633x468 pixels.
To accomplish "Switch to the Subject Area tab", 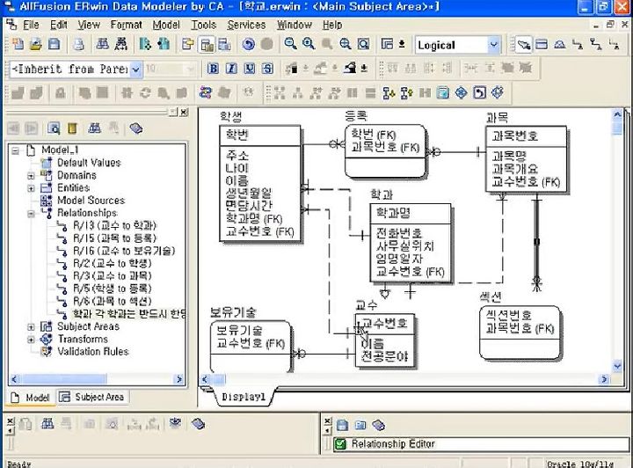I will 93,397.
